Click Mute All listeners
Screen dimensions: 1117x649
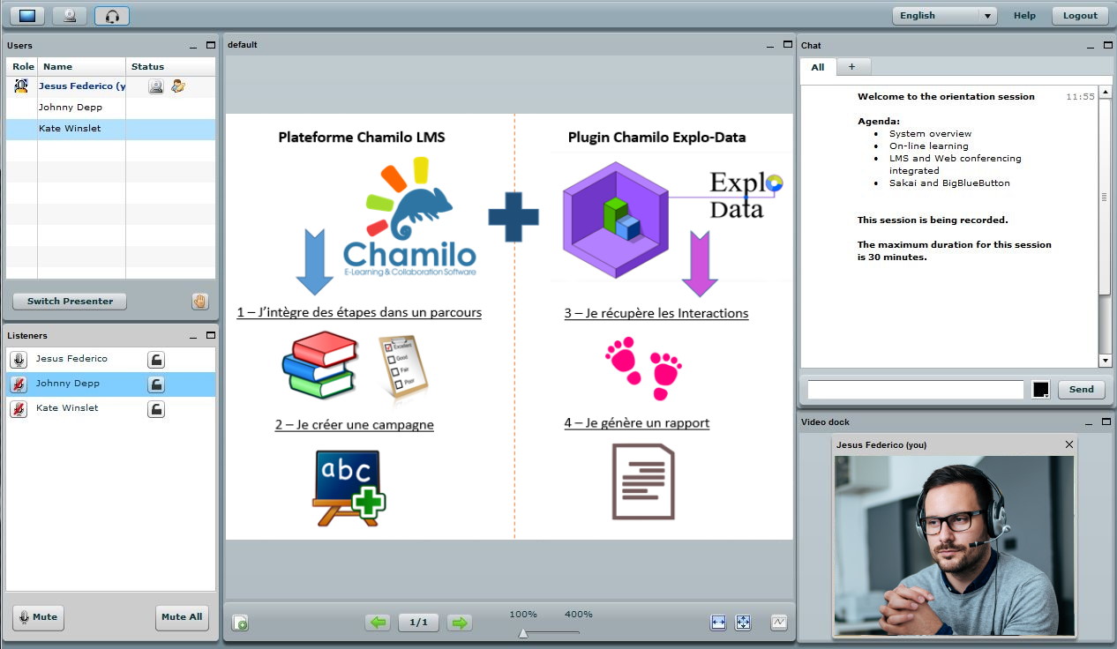[x=182, y=617]
